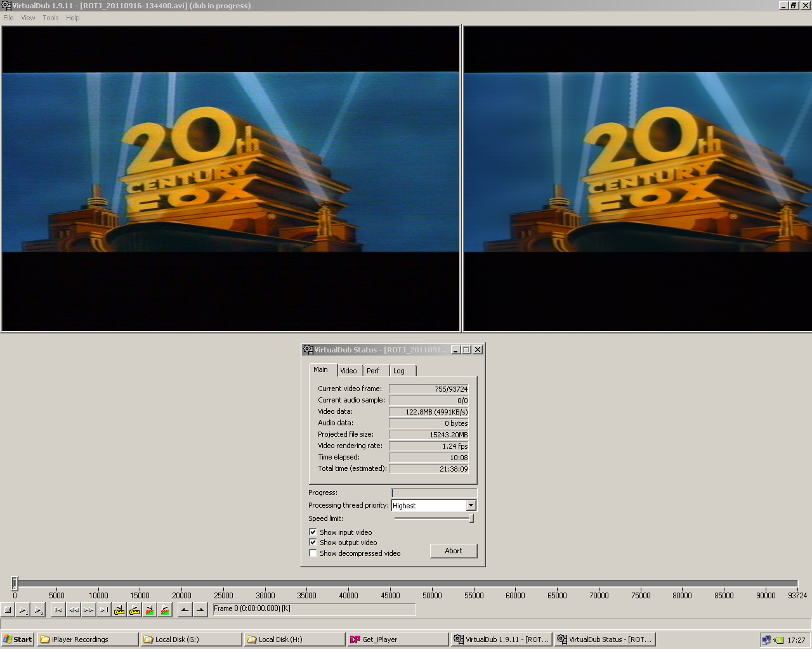The width and height of the screenshot is (812, 649).
Task: Enable Show decompressed video
Action: [313, 553]
